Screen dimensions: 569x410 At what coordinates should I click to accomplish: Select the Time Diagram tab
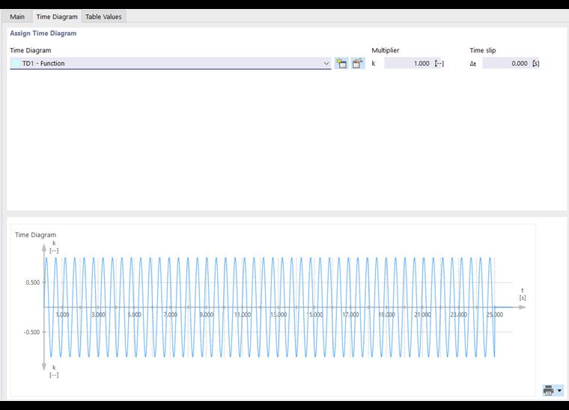(x=57, y=16)
